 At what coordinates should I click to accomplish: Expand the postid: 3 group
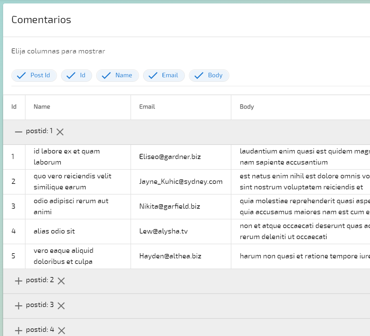click(19, 306)
